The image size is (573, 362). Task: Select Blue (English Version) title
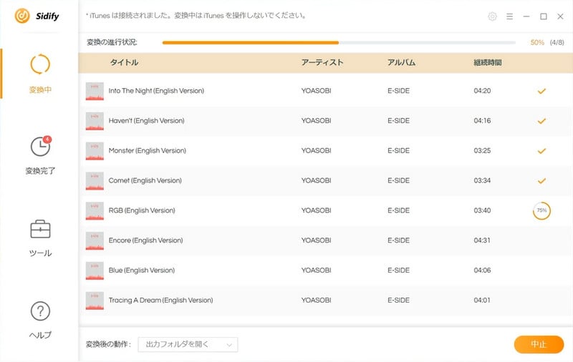[142, 270]
